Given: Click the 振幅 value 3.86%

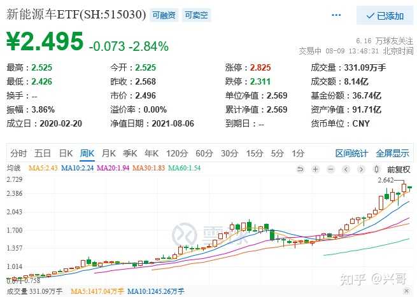Looking at the screenshot, I should pos(43,109).
